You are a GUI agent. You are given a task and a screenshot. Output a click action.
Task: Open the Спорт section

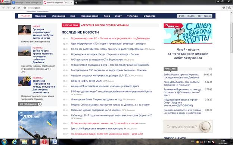tap(118, 16)
